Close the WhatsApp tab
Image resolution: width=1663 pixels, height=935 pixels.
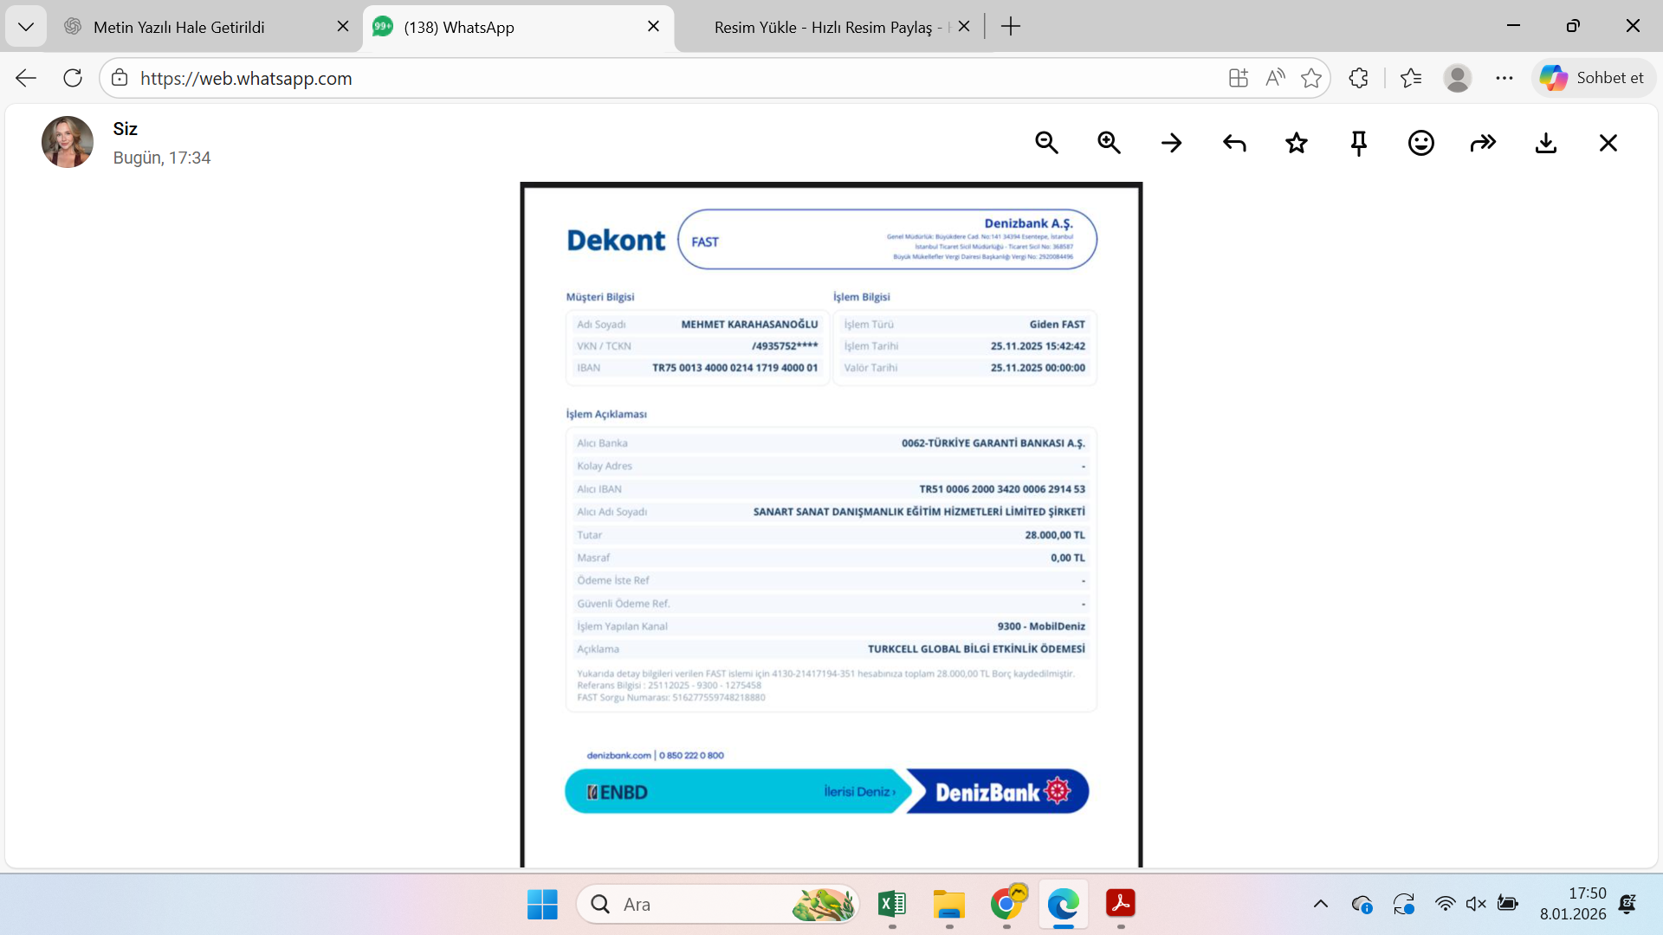pyautogui.click(x=654, y=27)
